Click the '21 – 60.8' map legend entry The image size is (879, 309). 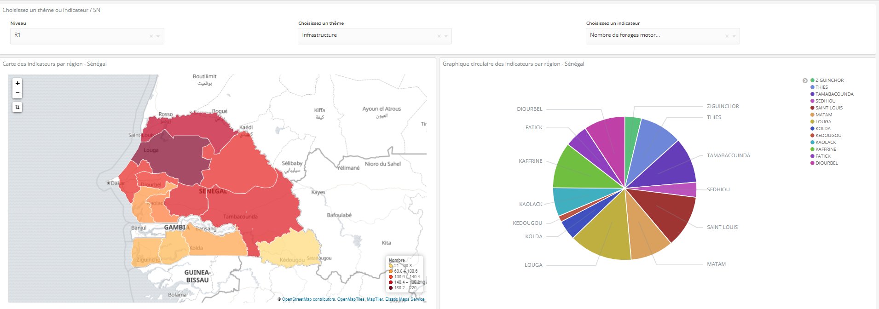pyautogui.click(x=400, y=266)
